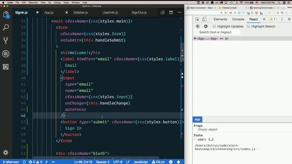Open the Tasks menu in menu bar

66,3
